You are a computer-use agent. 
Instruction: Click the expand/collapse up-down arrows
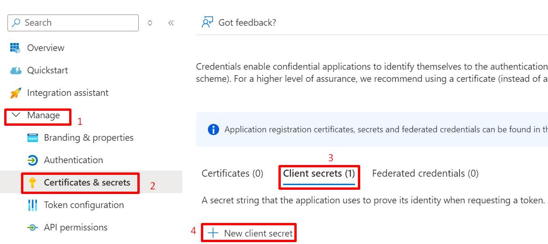click(x=150, y=22)
